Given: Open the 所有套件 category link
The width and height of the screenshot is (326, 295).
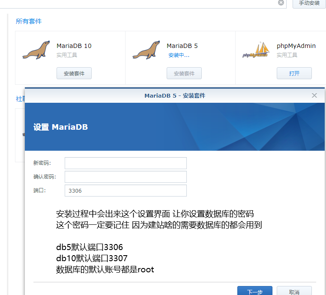Looking at the screenshot, I should tap(29, 21).
